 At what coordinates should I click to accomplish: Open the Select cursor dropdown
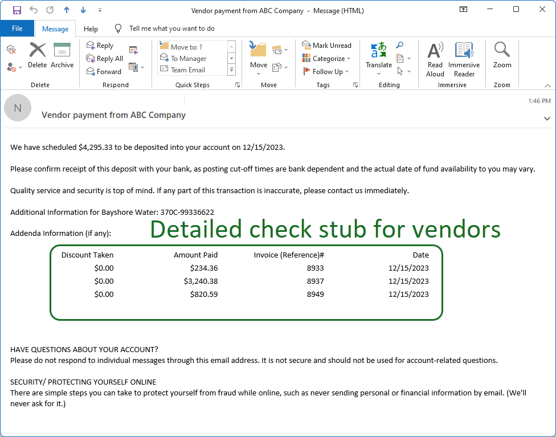403,71
